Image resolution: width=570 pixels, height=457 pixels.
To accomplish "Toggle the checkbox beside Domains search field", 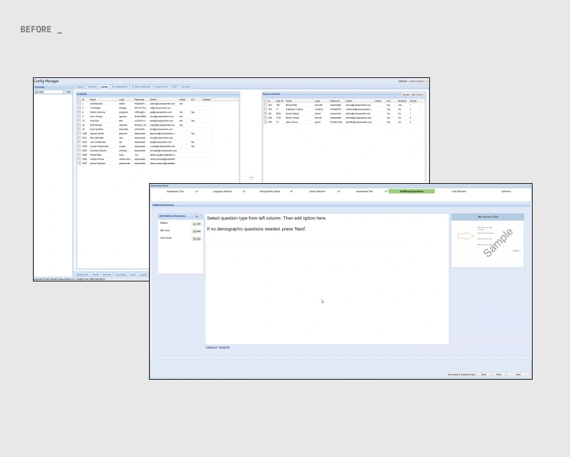I will [x=65, y=92].
